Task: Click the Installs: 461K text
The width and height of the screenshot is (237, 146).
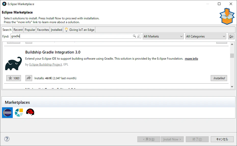Action: tap(43, 78)
